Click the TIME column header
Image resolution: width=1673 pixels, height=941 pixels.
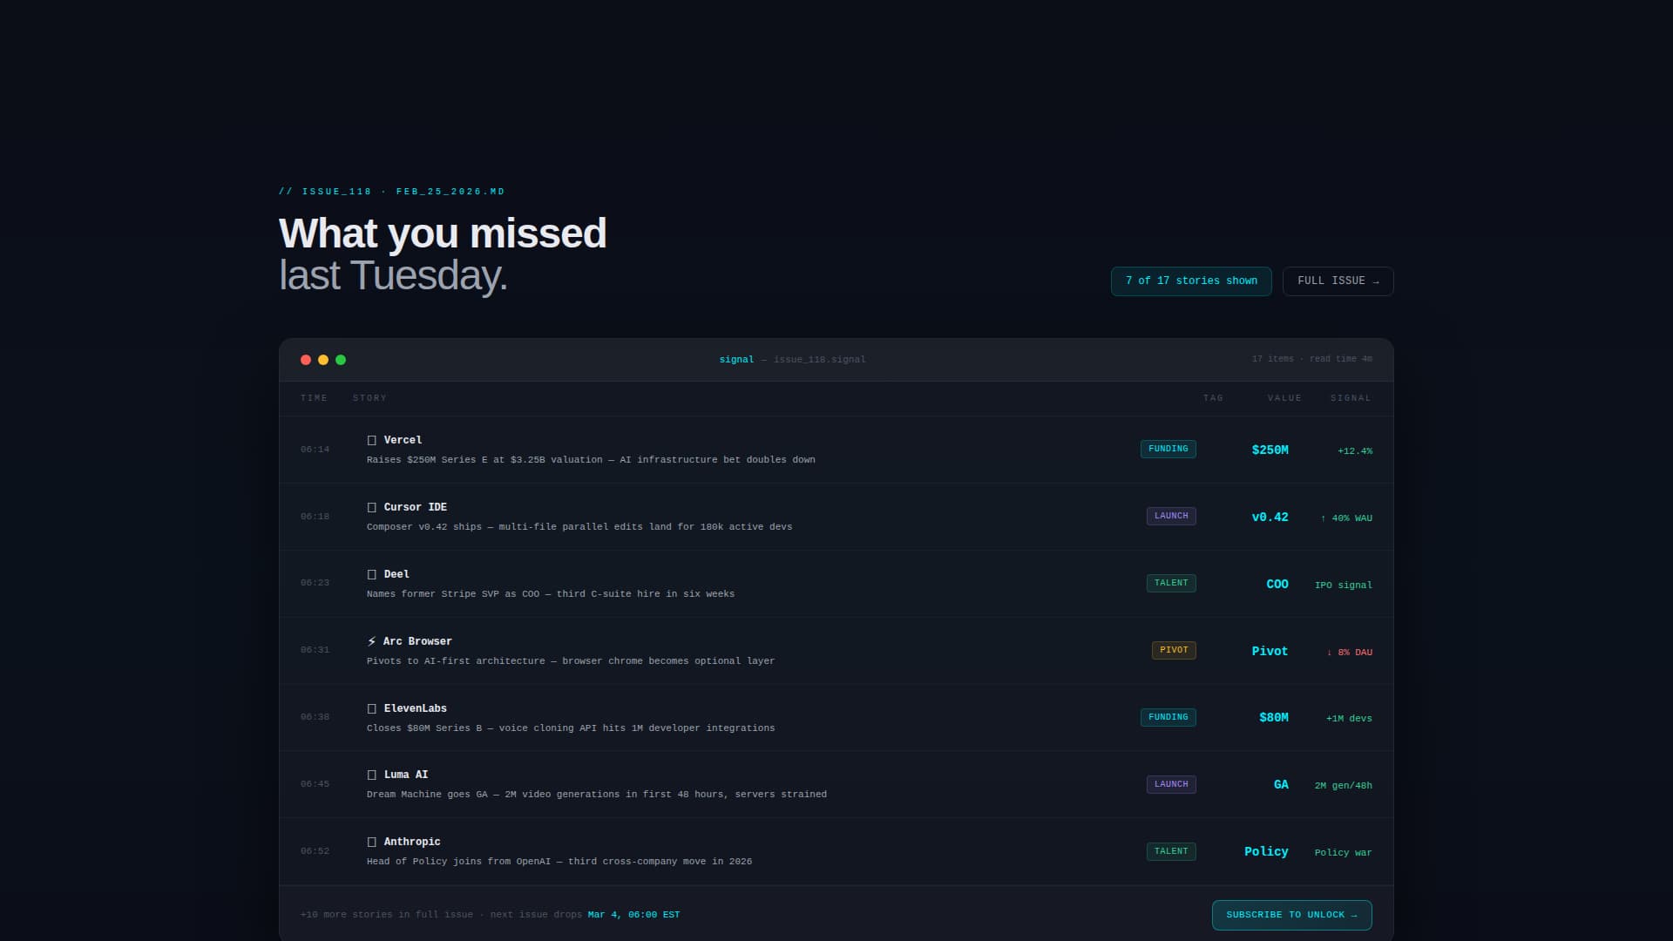314,398
